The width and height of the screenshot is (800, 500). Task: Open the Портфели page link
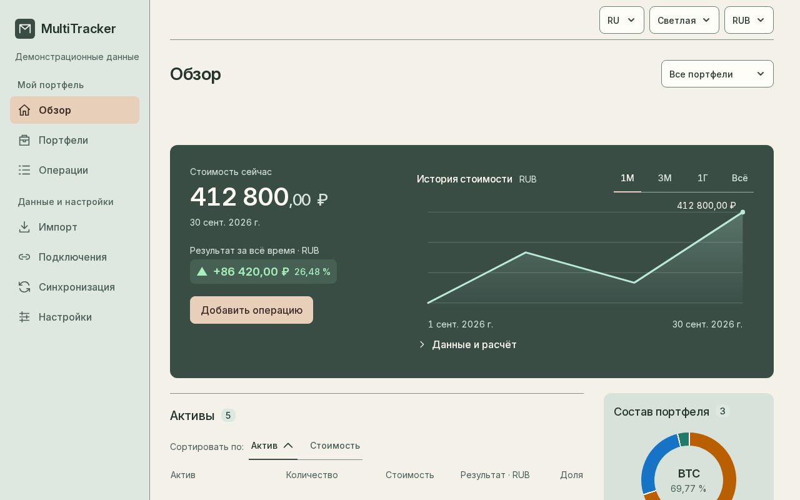click(74, 140)
